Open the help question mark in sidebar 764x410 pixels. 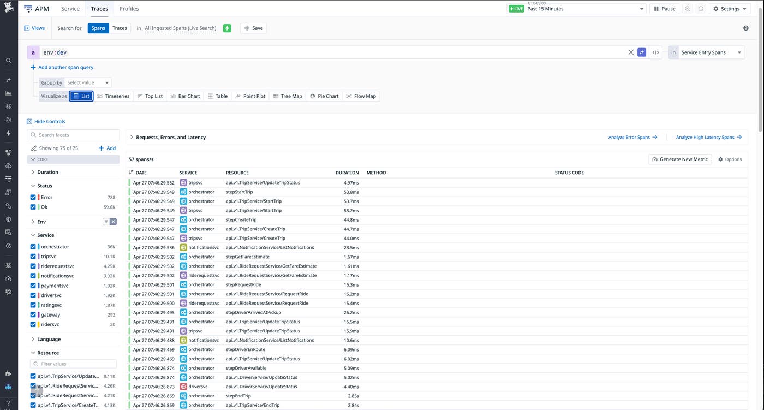pyautogui.click(x=8, y=403)
